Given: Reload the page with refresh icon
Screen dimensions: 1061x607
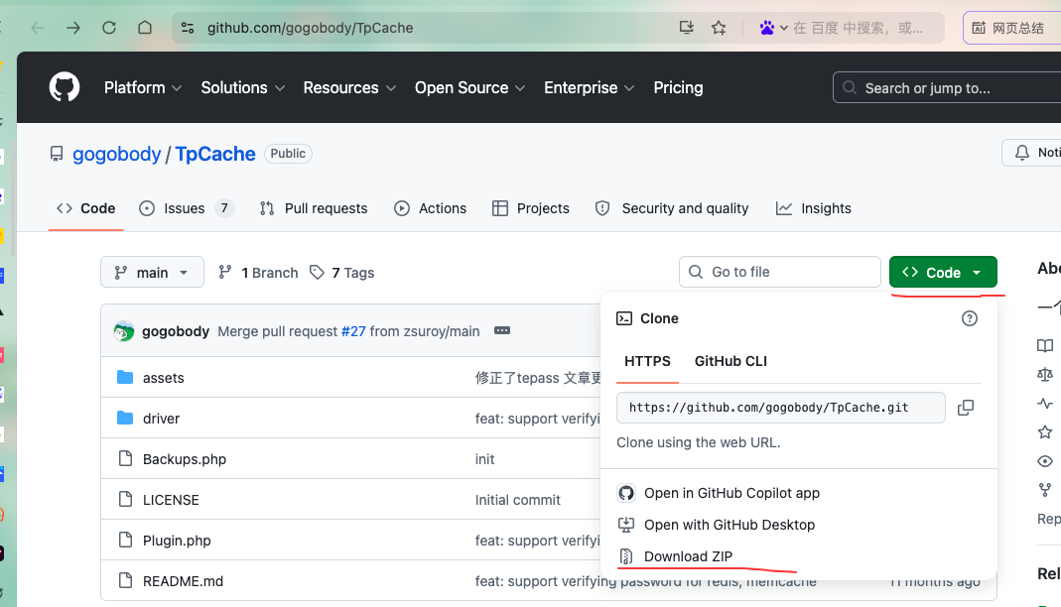Looking at the screenshot, I should [109, 28].
